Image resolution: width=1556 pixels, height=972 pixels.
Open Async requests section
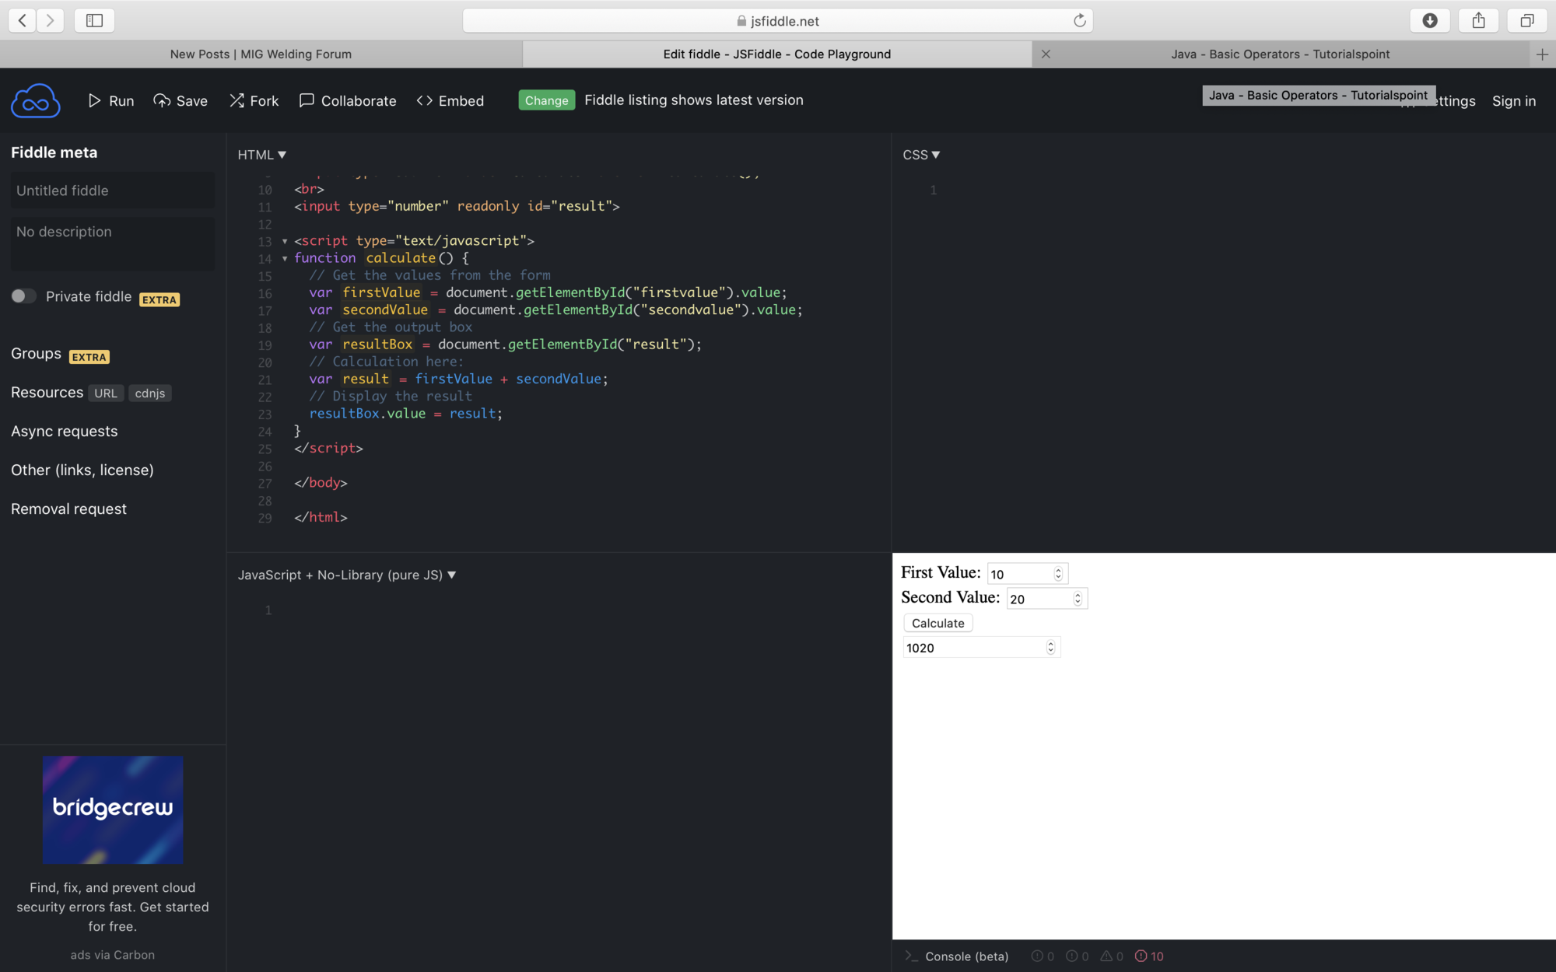click(x=65, y=432)
